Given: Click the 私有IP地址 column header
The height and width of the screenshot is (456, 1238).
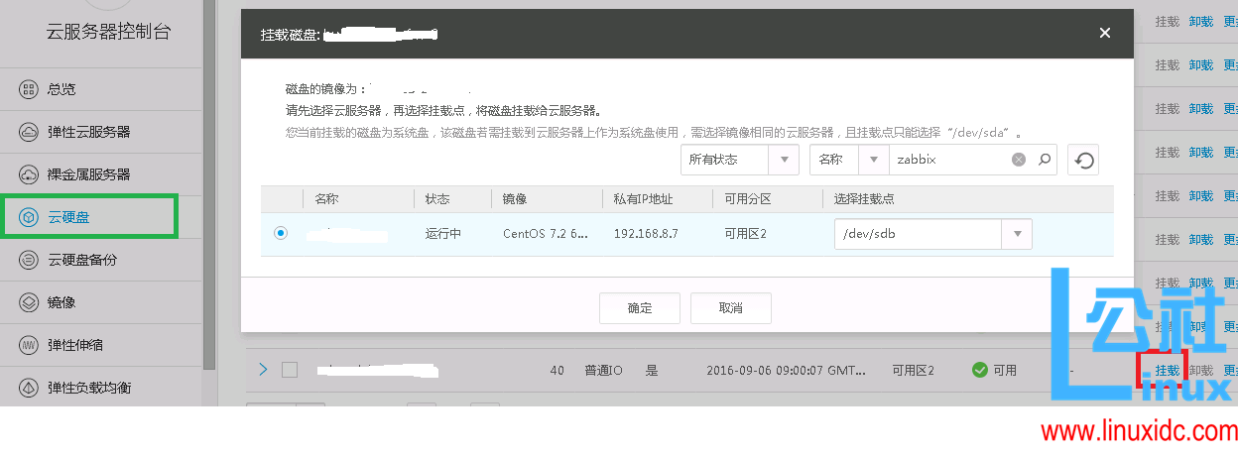Looking at the screenshot, I should [x=644, y=199].
